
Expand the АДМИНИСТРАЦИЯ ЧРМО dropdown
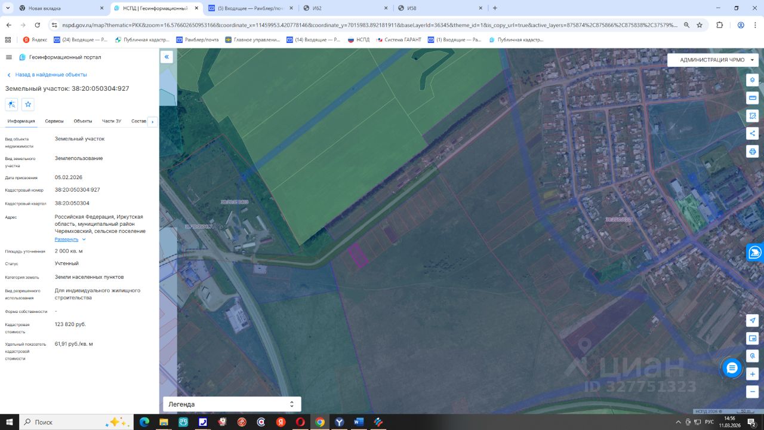(713, 60)
